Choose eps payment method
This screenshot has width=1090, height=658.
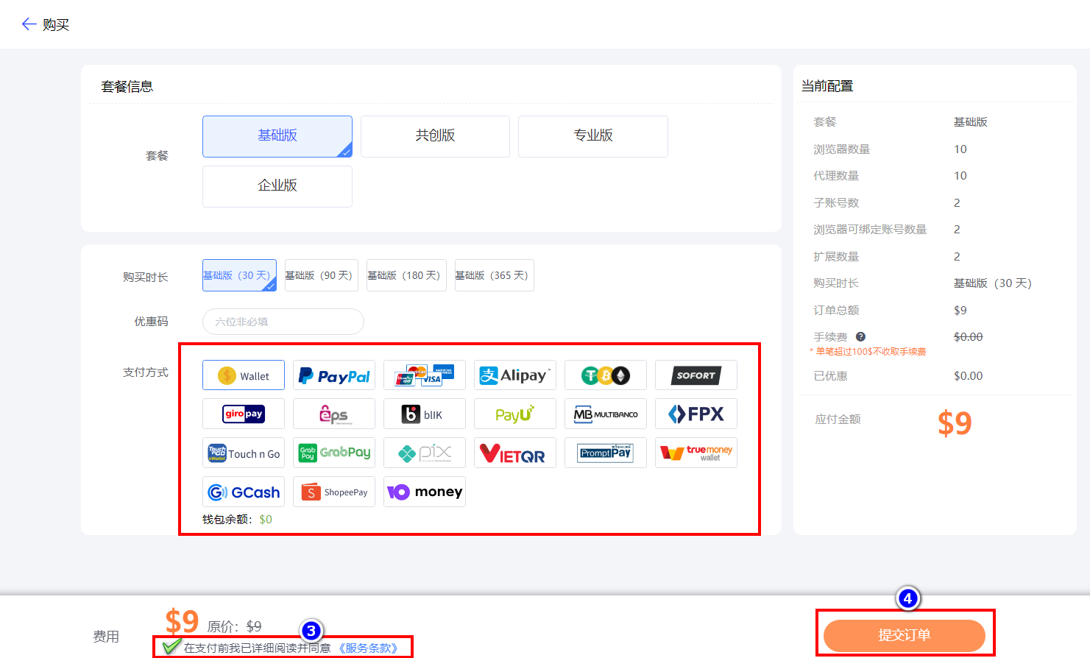pyautogui.click(x=334, y=414)
